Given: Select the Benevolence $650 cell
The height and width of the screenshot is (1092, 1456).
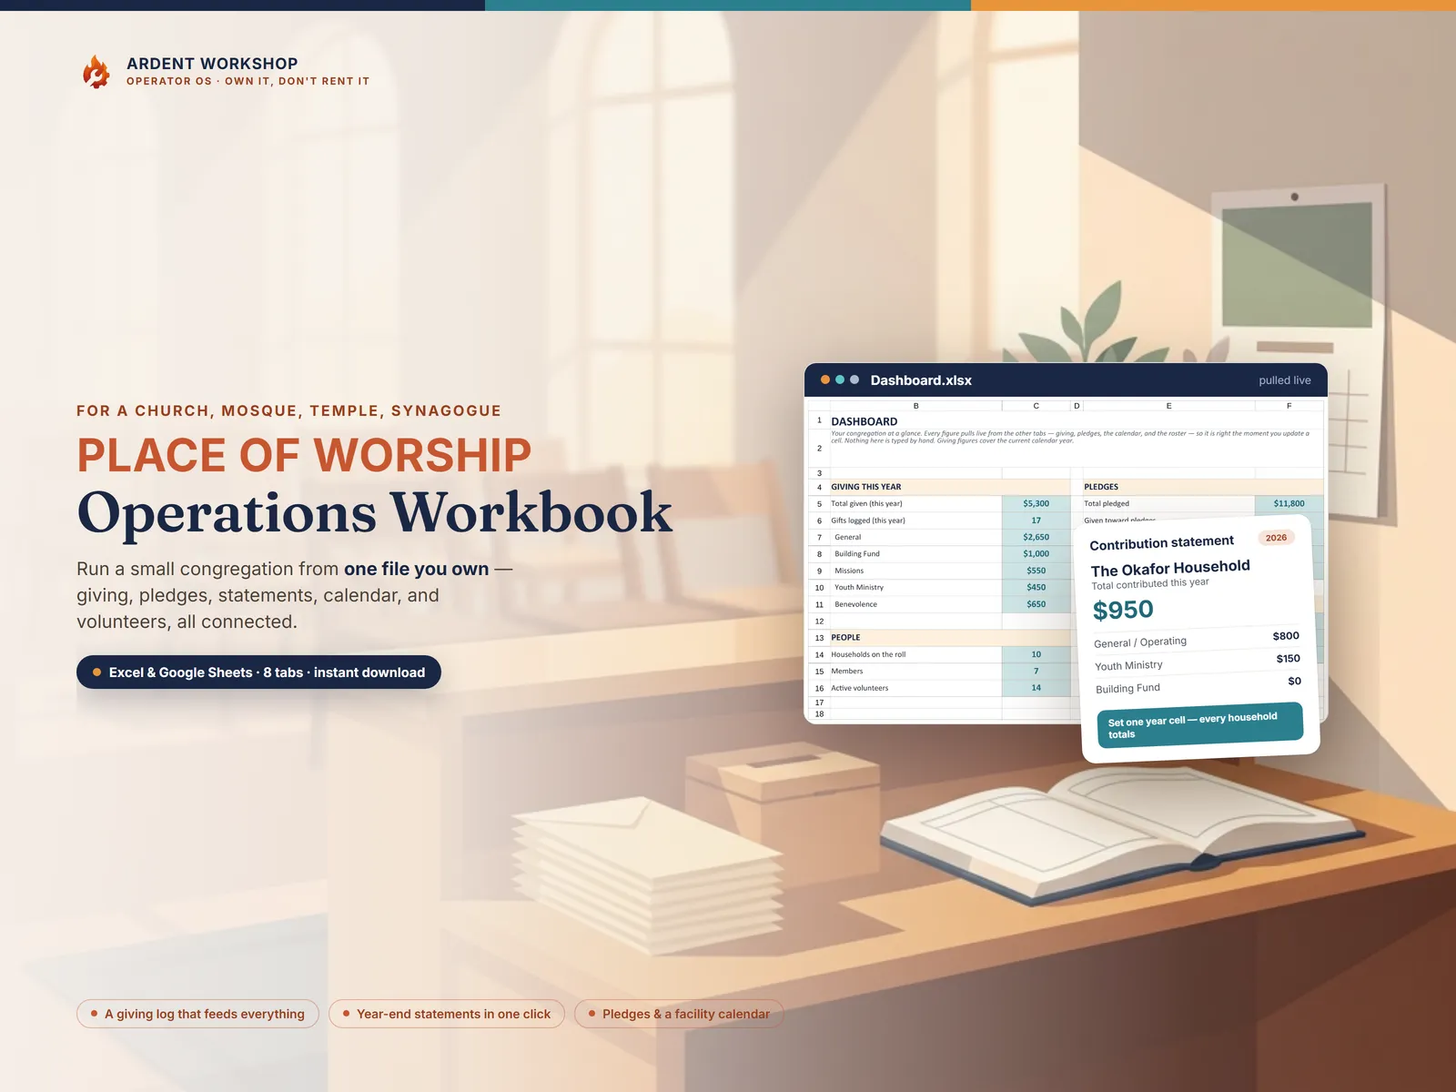Looking at the screenshot, I should tap(1036, 604).
